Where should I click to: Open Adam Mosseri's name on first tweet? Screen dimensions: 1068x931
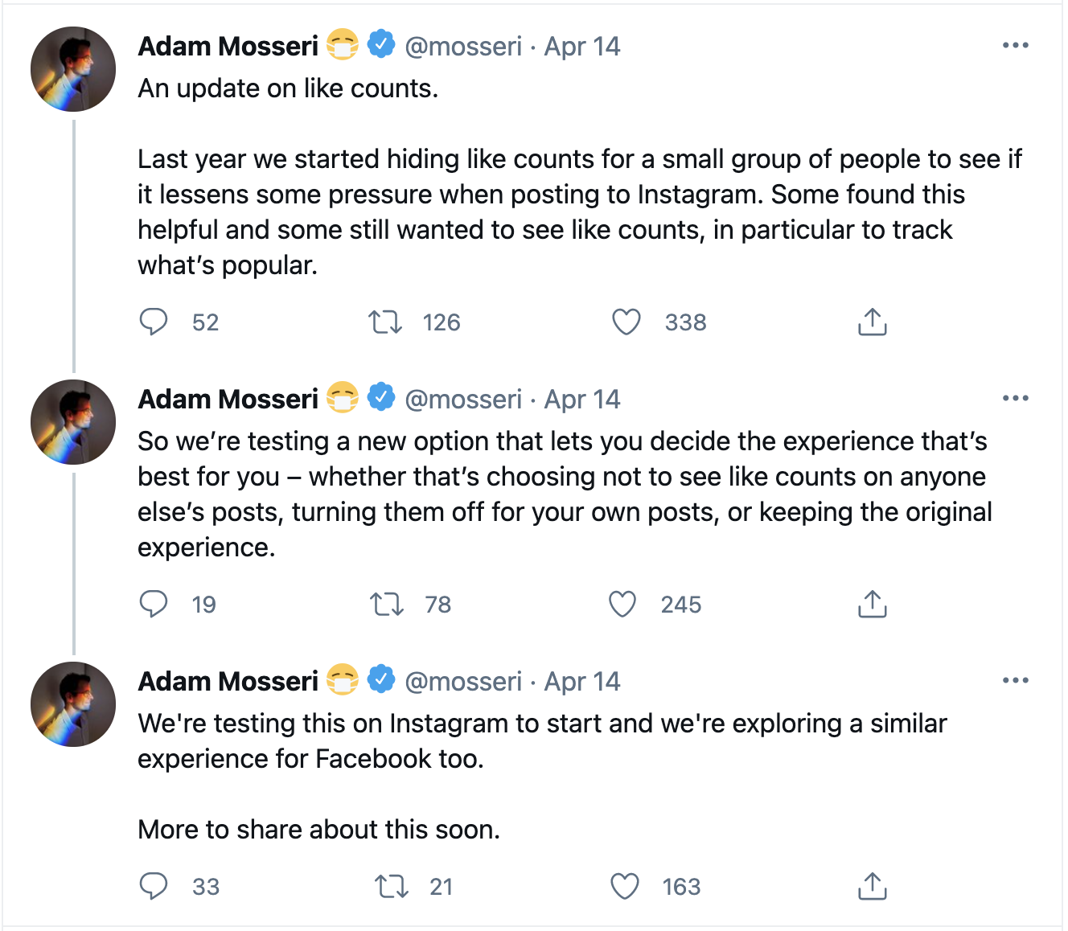click(x=228, y=47)
